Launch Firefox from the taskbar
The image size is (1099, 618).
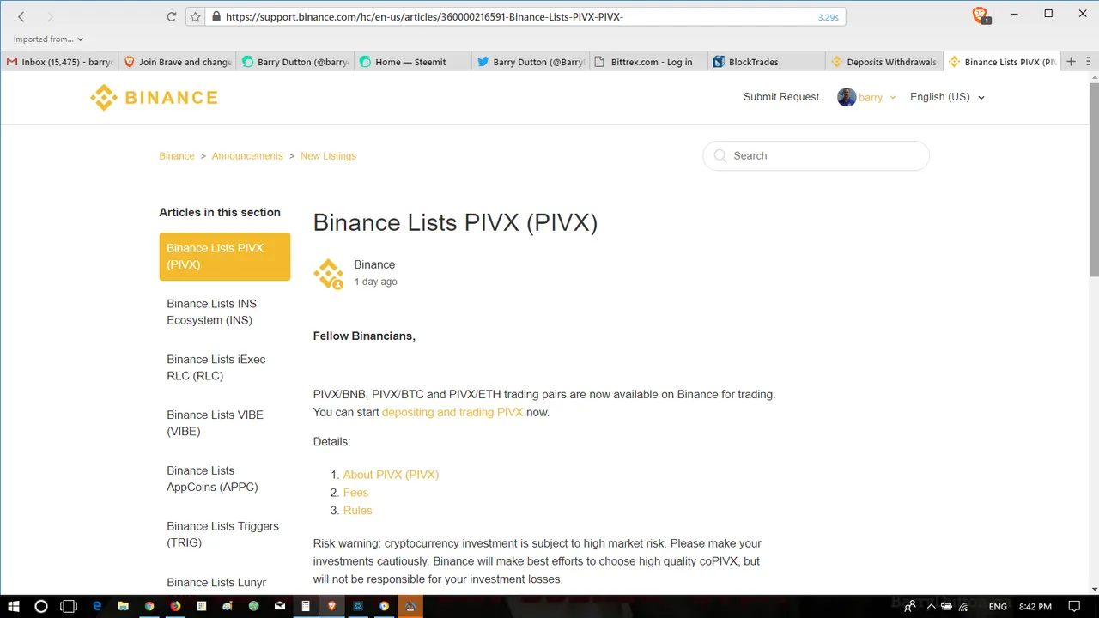175,606
